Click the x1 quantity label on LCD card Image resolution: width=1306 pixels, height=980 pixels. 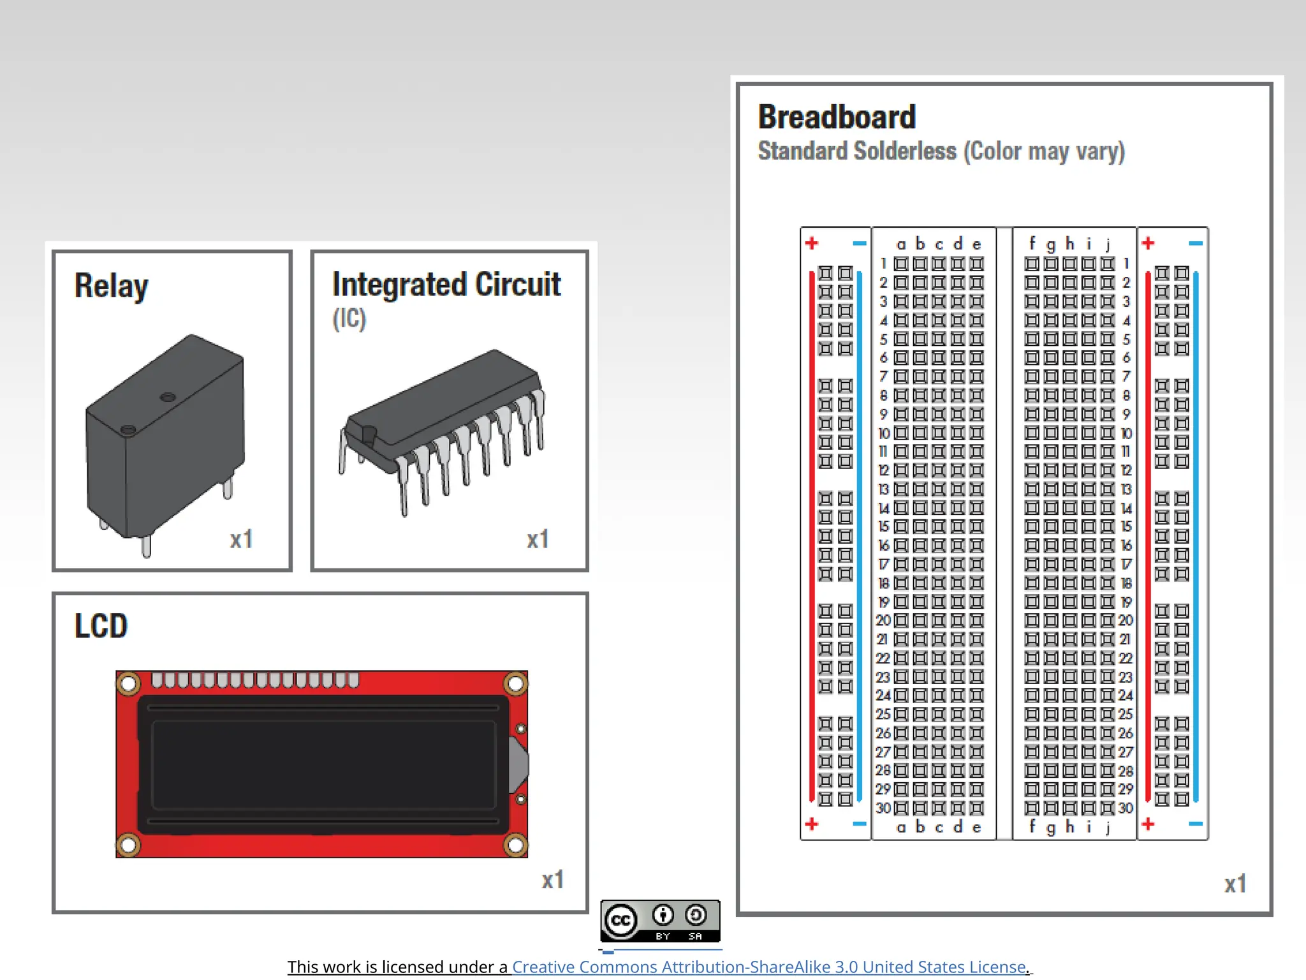pos(553,880)
